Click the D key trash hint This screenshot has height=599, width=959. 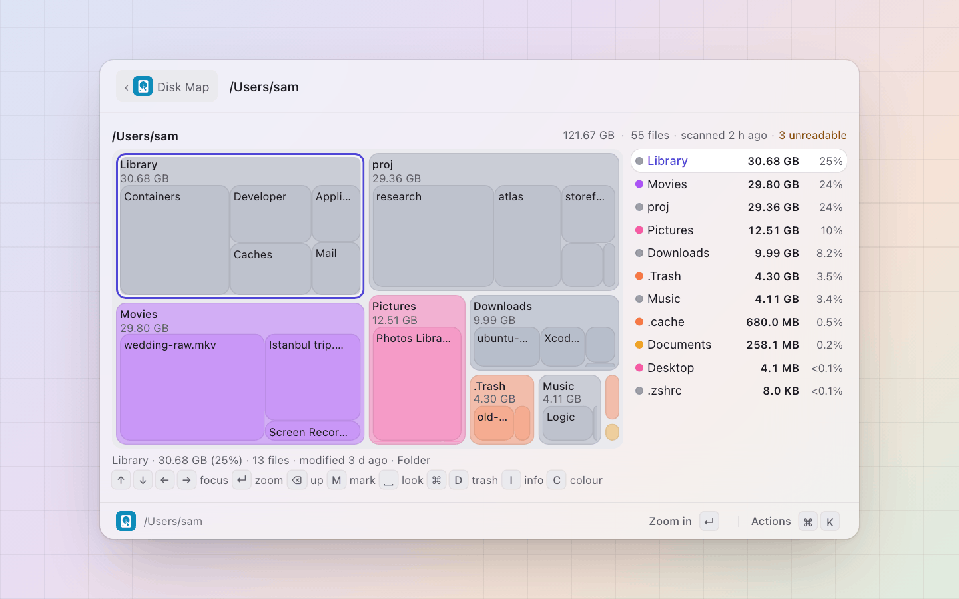point(458,480)
